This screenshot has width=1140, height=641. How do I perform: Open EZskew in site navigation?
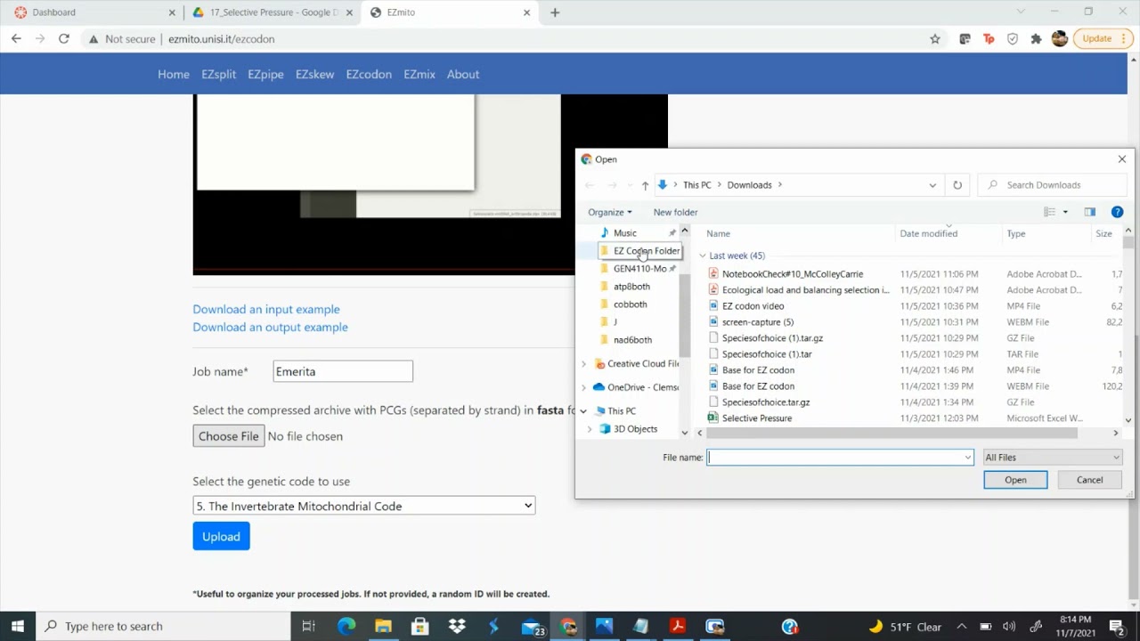pos(314,74)
